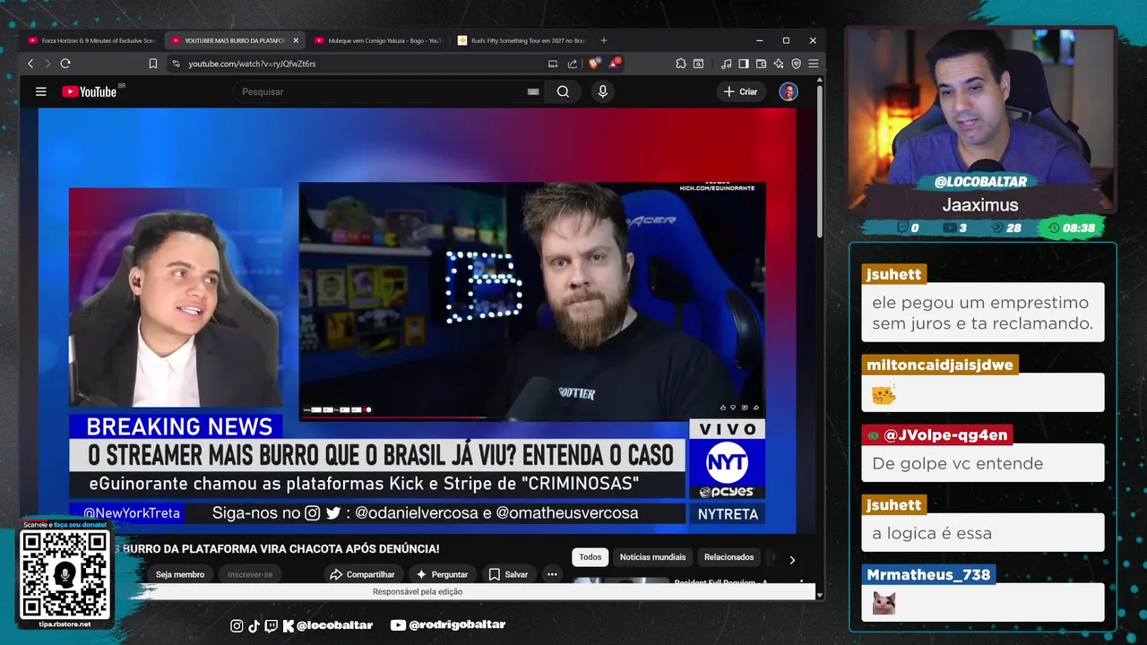Viewport: 1147px width, 645px height.
Task: Open the Brave VPN shield icon
Action: pos(796,64)
